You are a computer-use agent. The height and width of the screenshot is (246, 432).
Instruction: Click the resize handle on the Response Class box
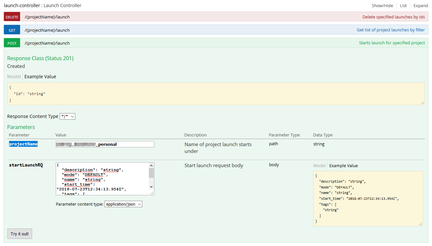click(x=422, y=103)
